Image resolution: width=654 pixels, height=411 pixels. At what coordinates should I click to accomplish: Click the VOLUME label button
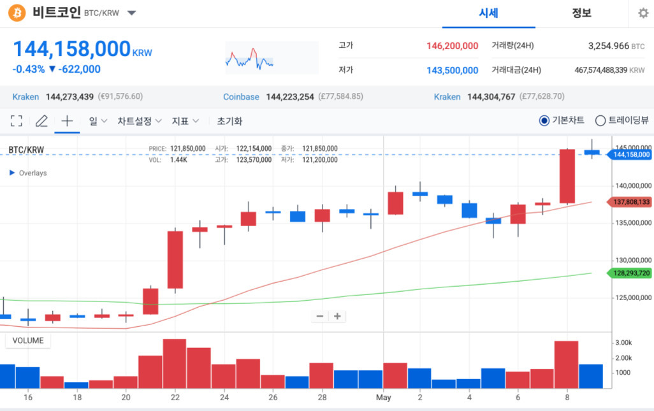tap(28, 340)
